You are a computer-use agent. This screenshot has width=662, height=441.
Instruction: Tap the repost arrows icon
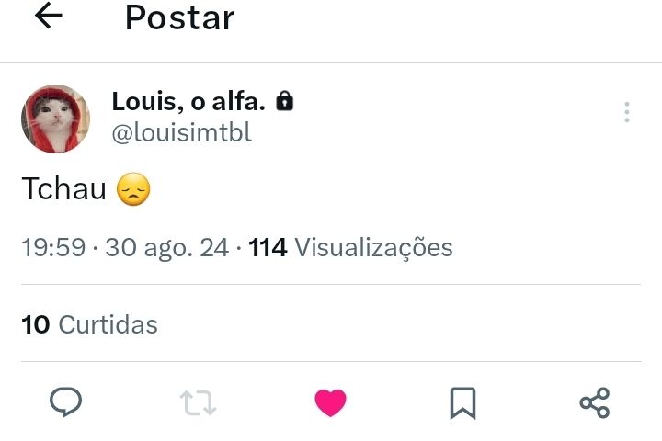click(x=198, y=402)
